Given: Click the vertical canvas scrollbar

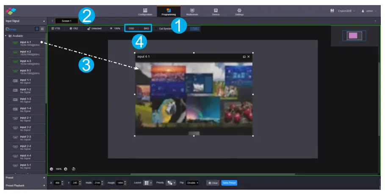Looking at the screenshot, I should pyautogui.click(x=379, y=98).
